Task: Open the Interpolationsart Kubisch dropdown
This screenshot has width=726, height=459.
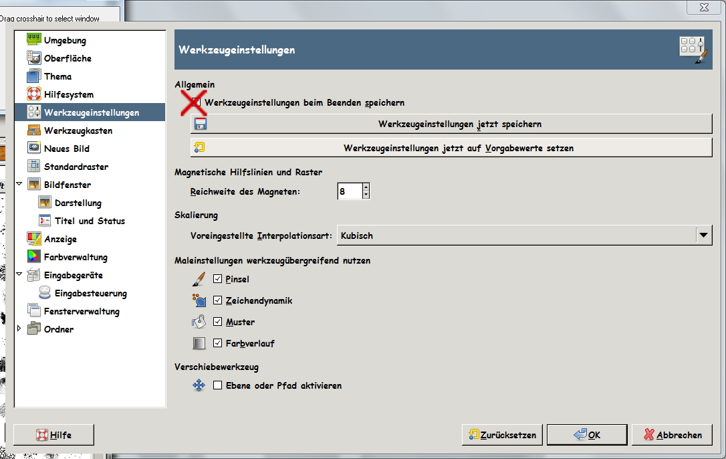Action: click(x=525, y=235)
